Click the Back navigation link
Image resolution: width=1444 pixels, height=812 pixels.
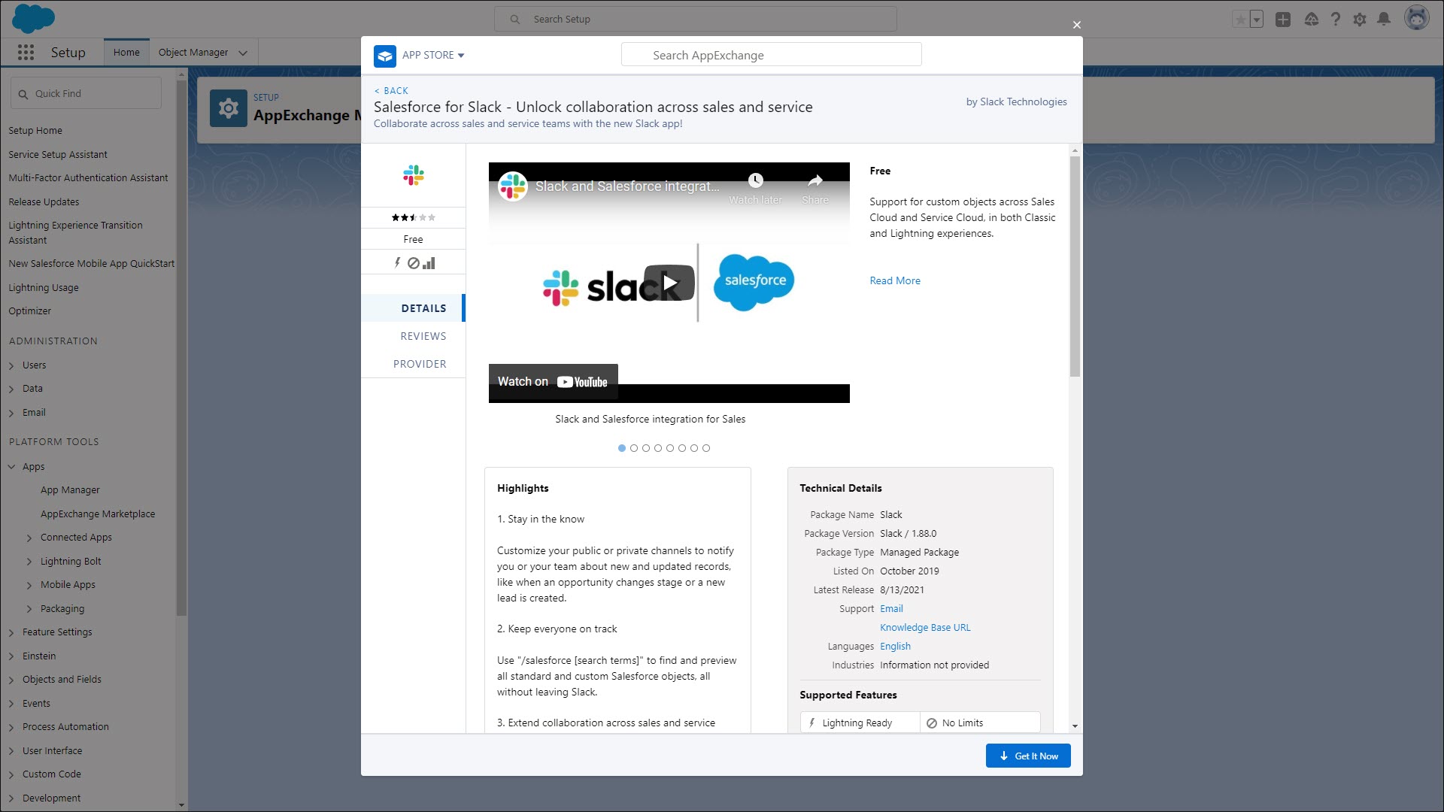pos(391,91)
